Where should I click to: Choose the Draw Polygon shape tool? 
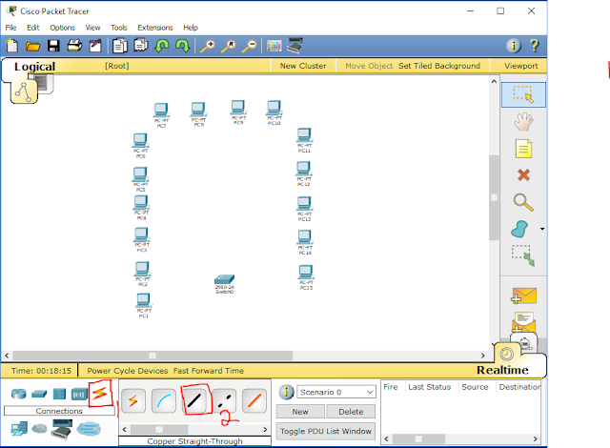tap(519, 229)
